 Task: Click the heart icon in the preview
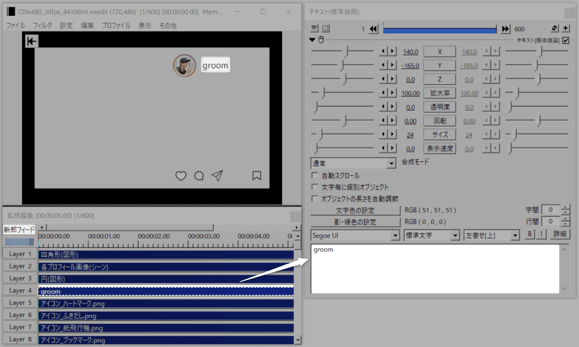(x=180, y=176)
